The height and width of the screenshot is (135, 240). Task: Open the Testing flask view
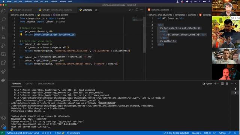click(3, 37)
